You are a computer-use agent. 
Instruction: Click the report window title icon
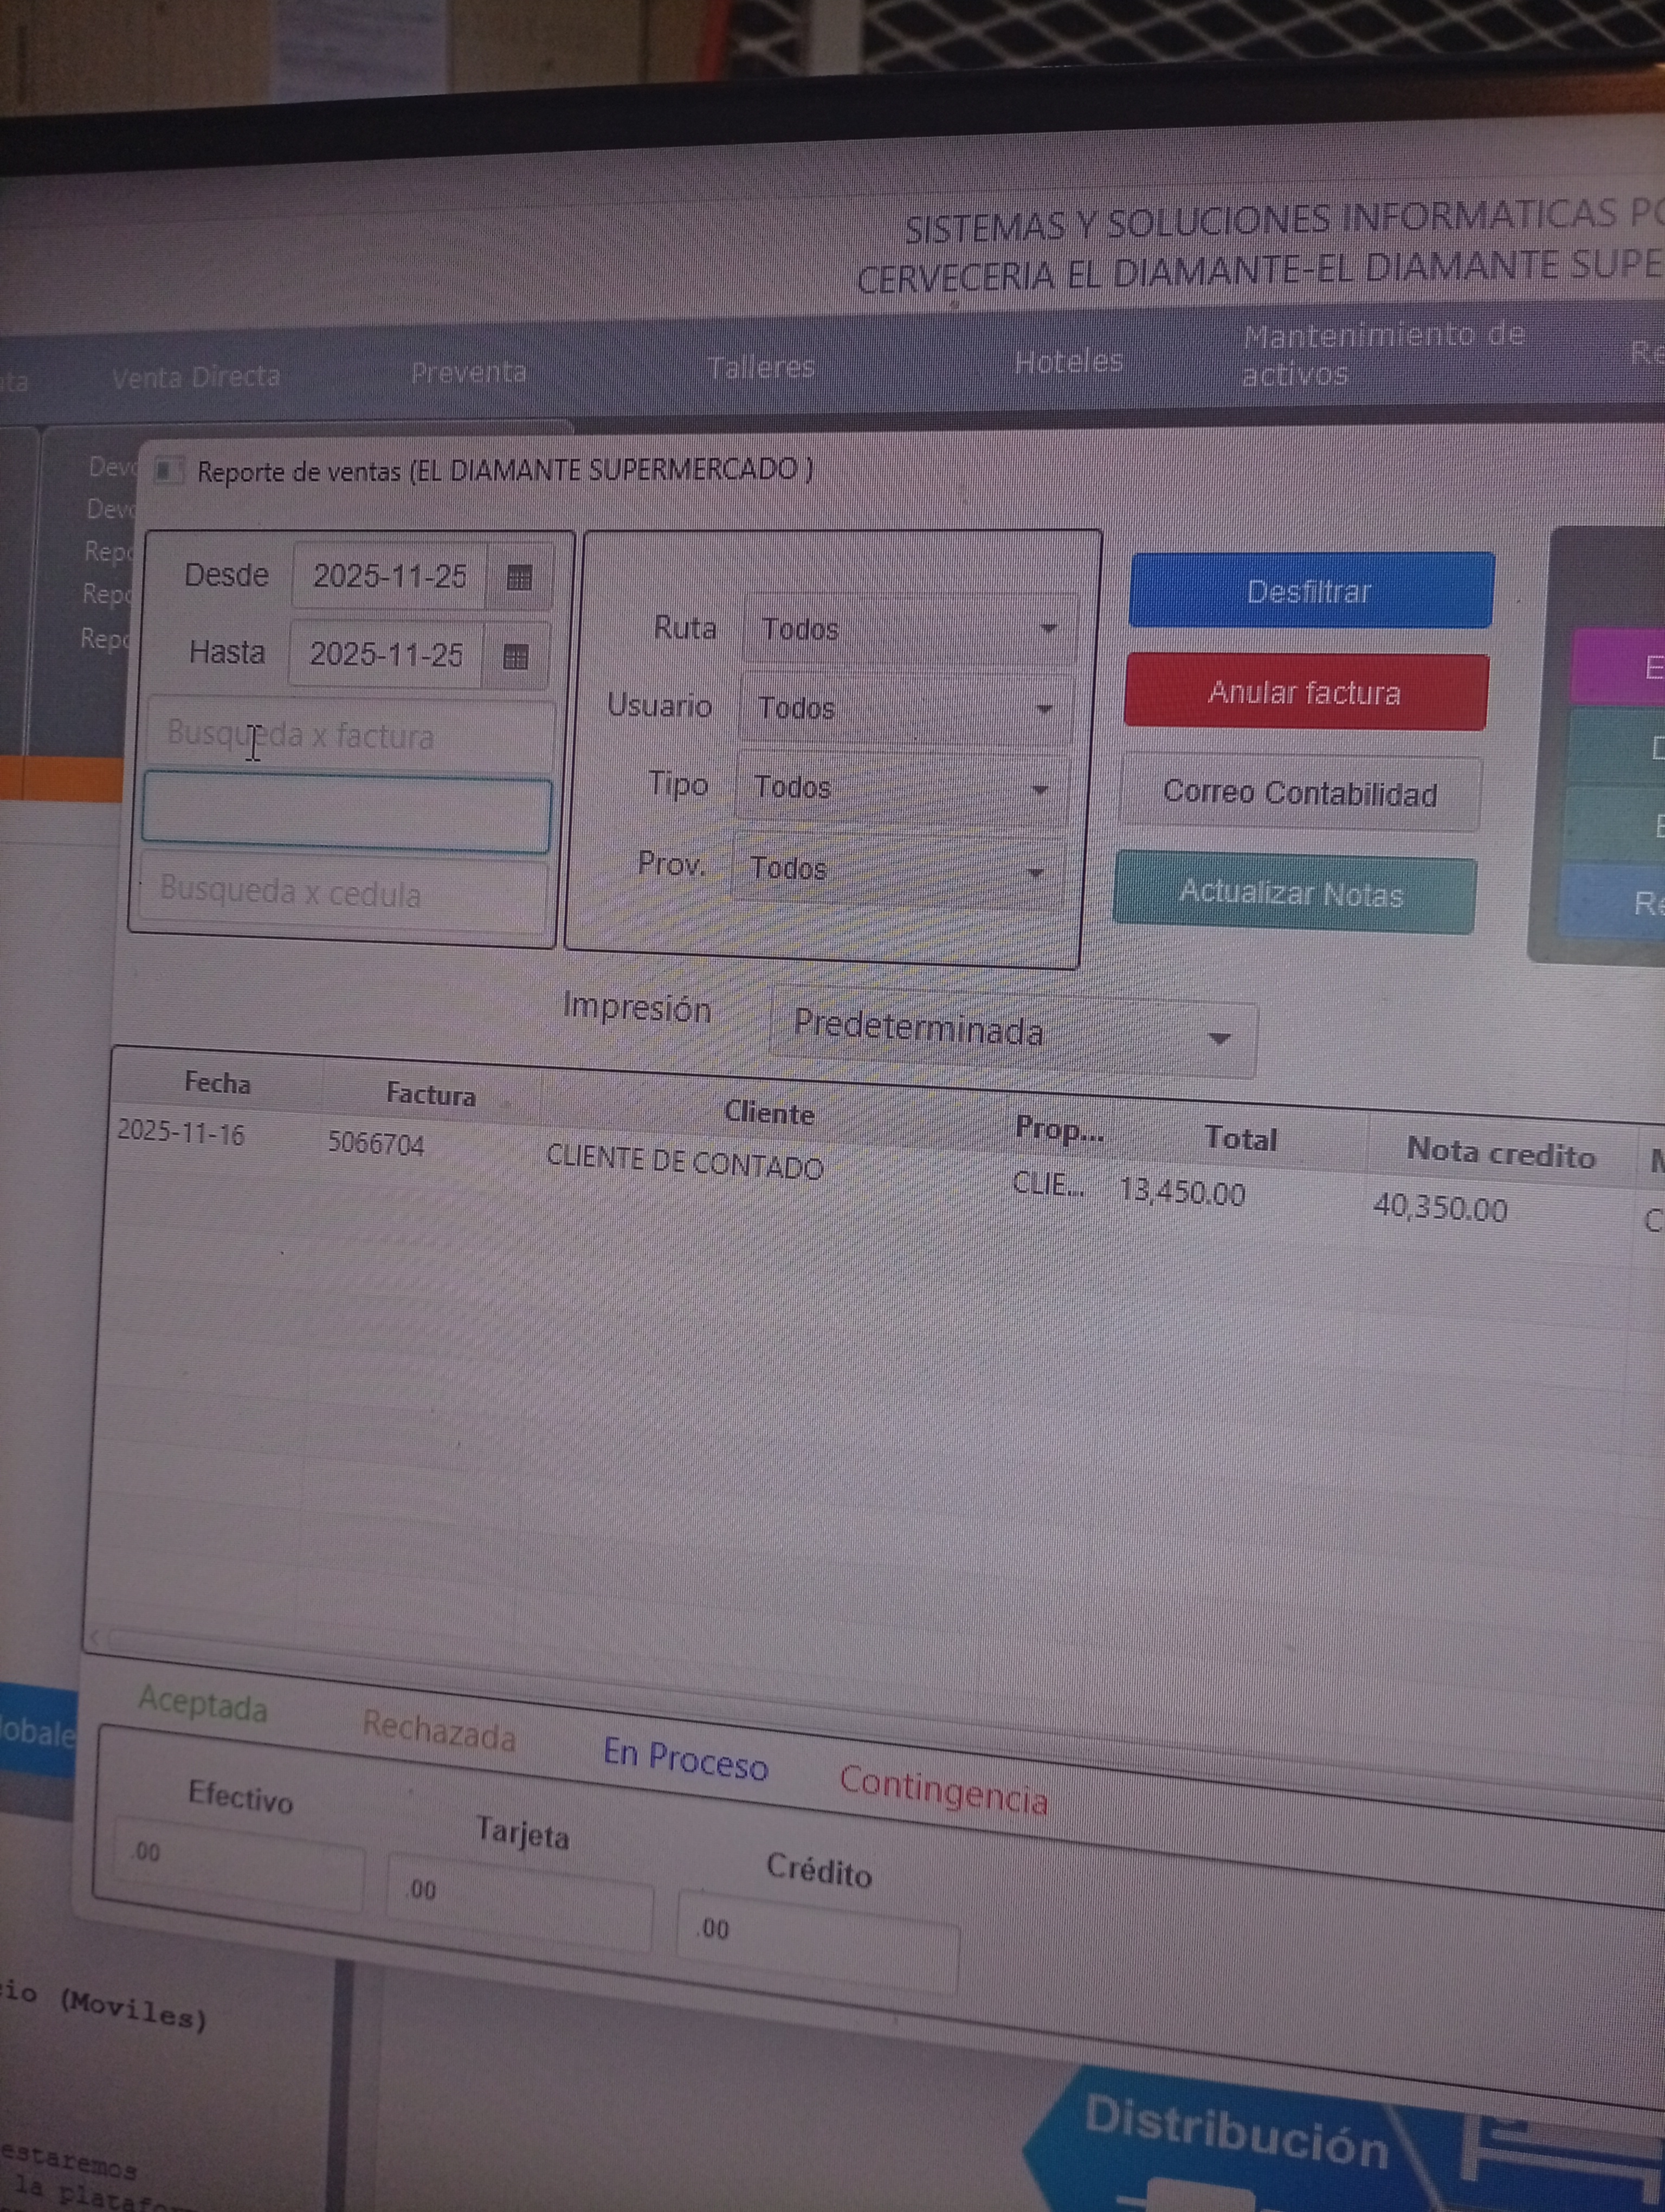pyautogui.click(x=168, y=470)
